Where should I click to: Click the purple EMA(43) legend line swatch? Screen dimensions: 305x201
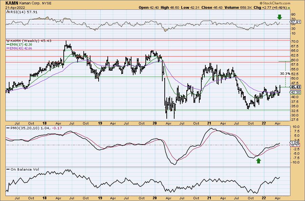(8, 48)
